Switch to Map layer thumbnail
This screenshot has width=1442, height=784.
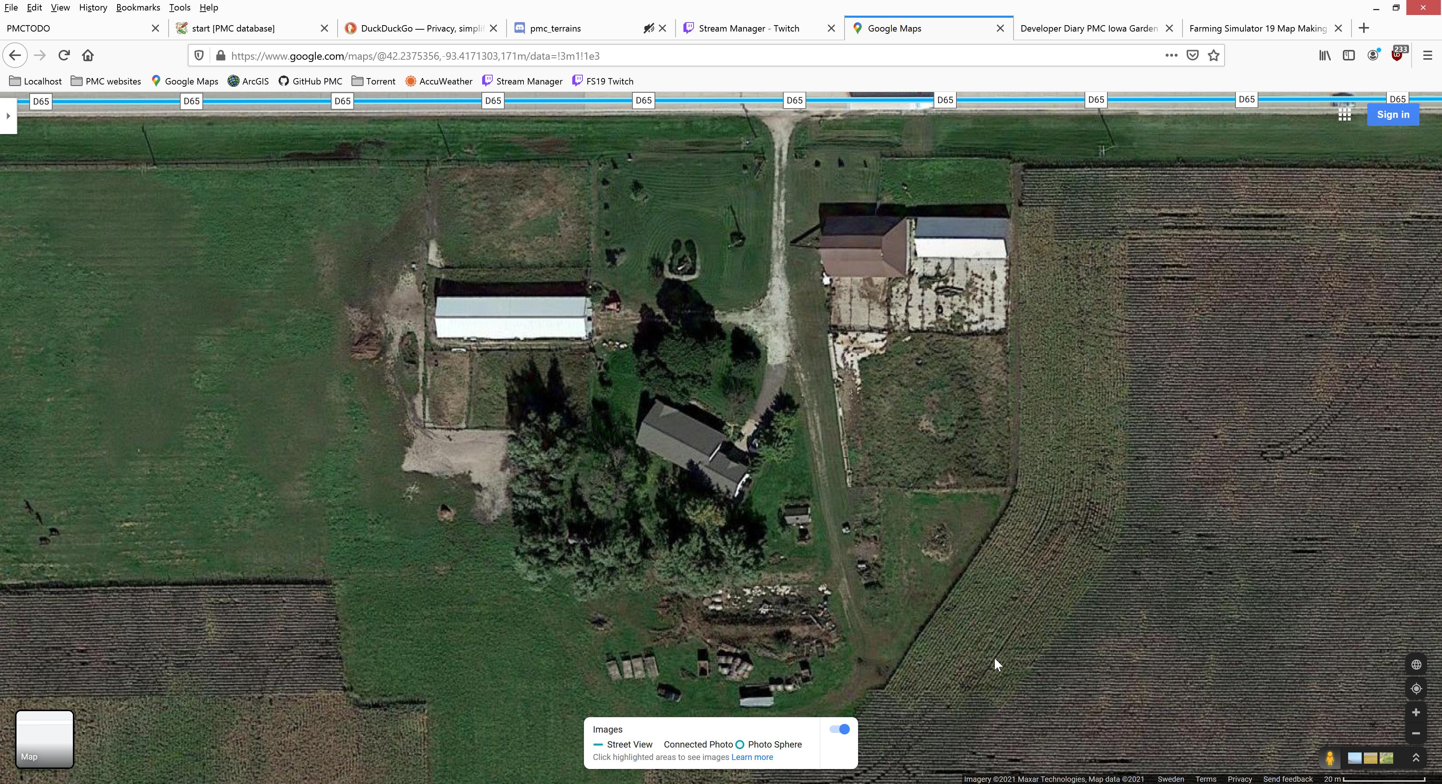(44, 739)
